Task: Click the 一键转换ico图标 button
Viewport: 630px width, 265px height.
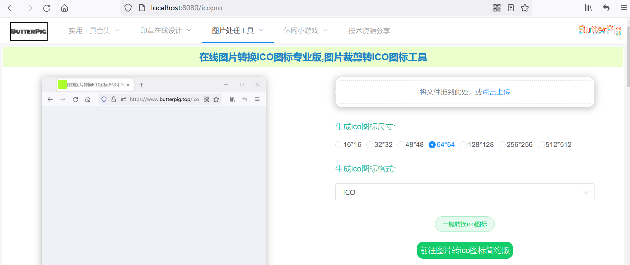Action: point(464,224)
